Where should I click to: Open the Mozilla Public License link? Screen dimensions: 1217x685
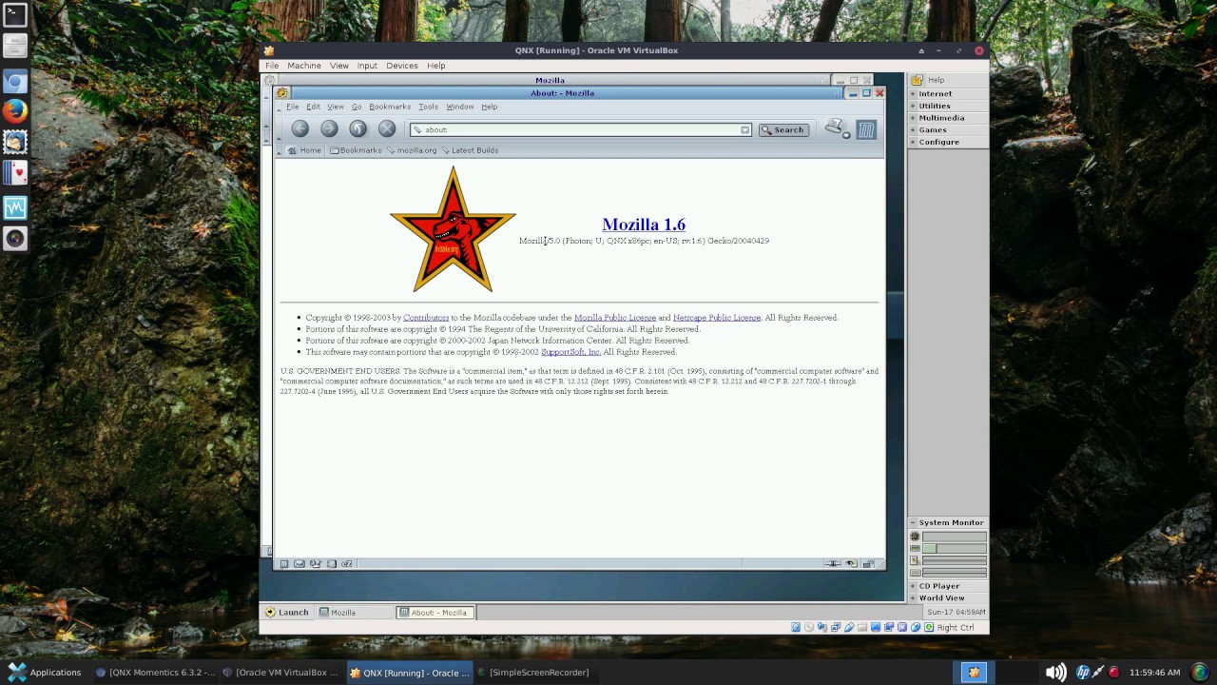pos(615,318)
